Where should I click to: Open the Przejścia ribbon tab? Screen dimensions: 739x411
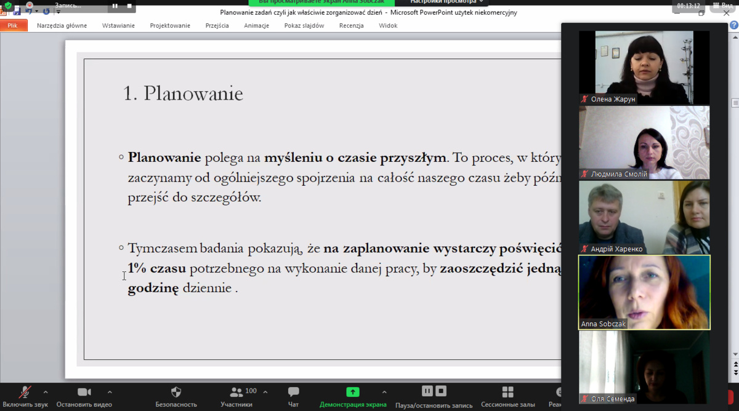(x=217, y=26)
